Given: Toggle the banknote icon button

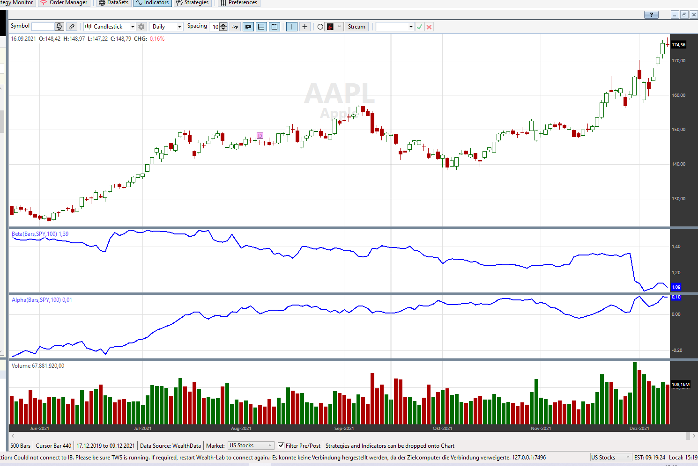Looking at the screenshot, I should coord(248,27).
